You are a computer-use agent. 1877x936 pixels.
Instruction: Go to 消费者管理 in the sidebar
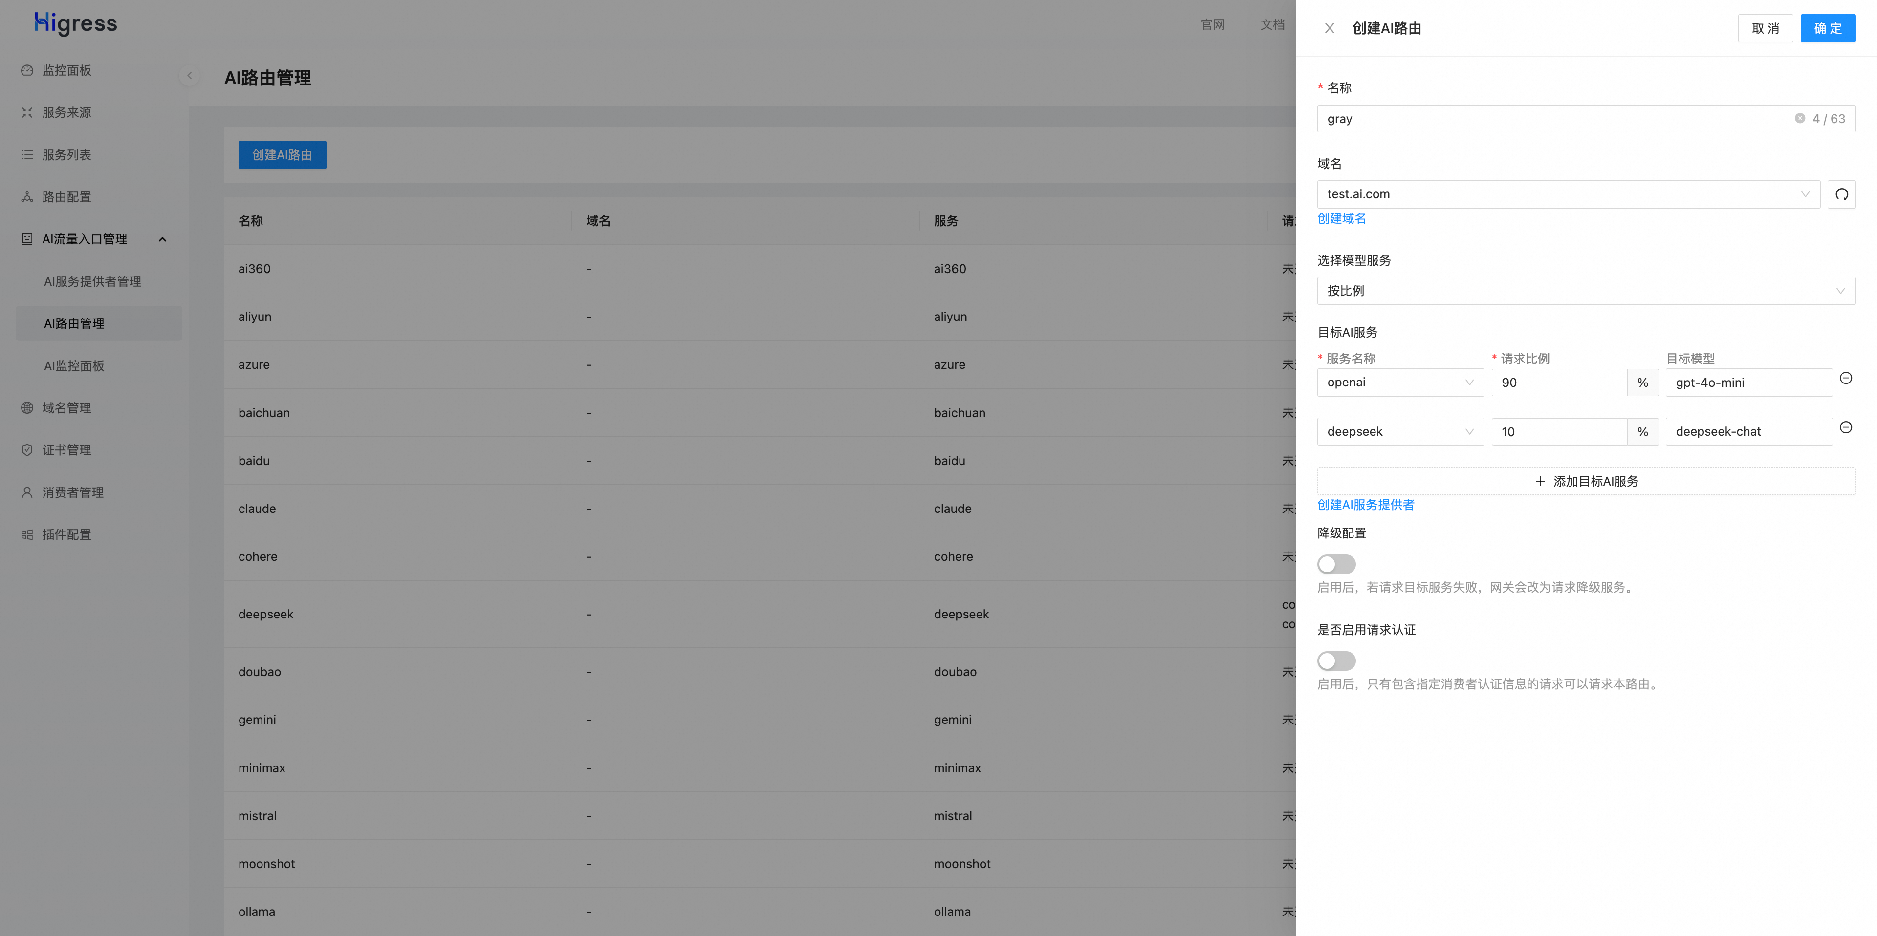coord(72,492)
